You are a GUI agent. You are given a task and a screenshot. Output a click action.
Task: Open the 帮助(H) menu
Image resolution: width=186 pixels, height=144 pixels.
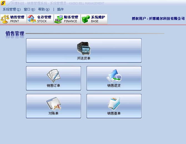pos(44,9)
